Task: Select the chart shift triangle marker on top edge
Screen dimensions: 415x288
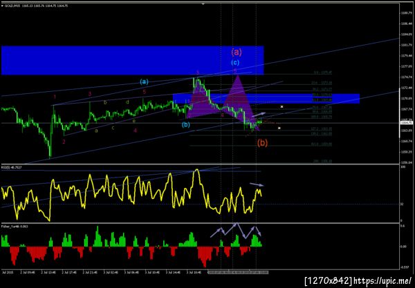Action: pyautogui.click(x=203, y=4)
